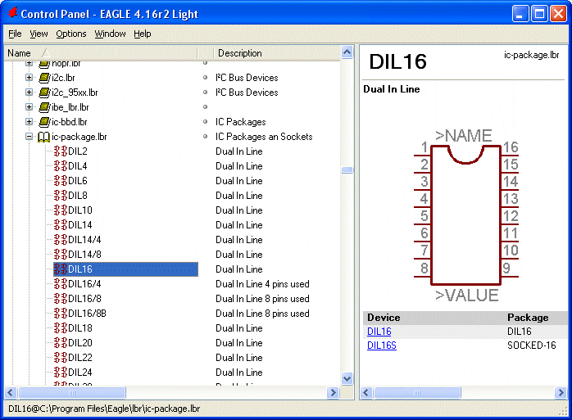Select ic-package.lbr library name
Screen dimensions: 572x420
point(79,137)
